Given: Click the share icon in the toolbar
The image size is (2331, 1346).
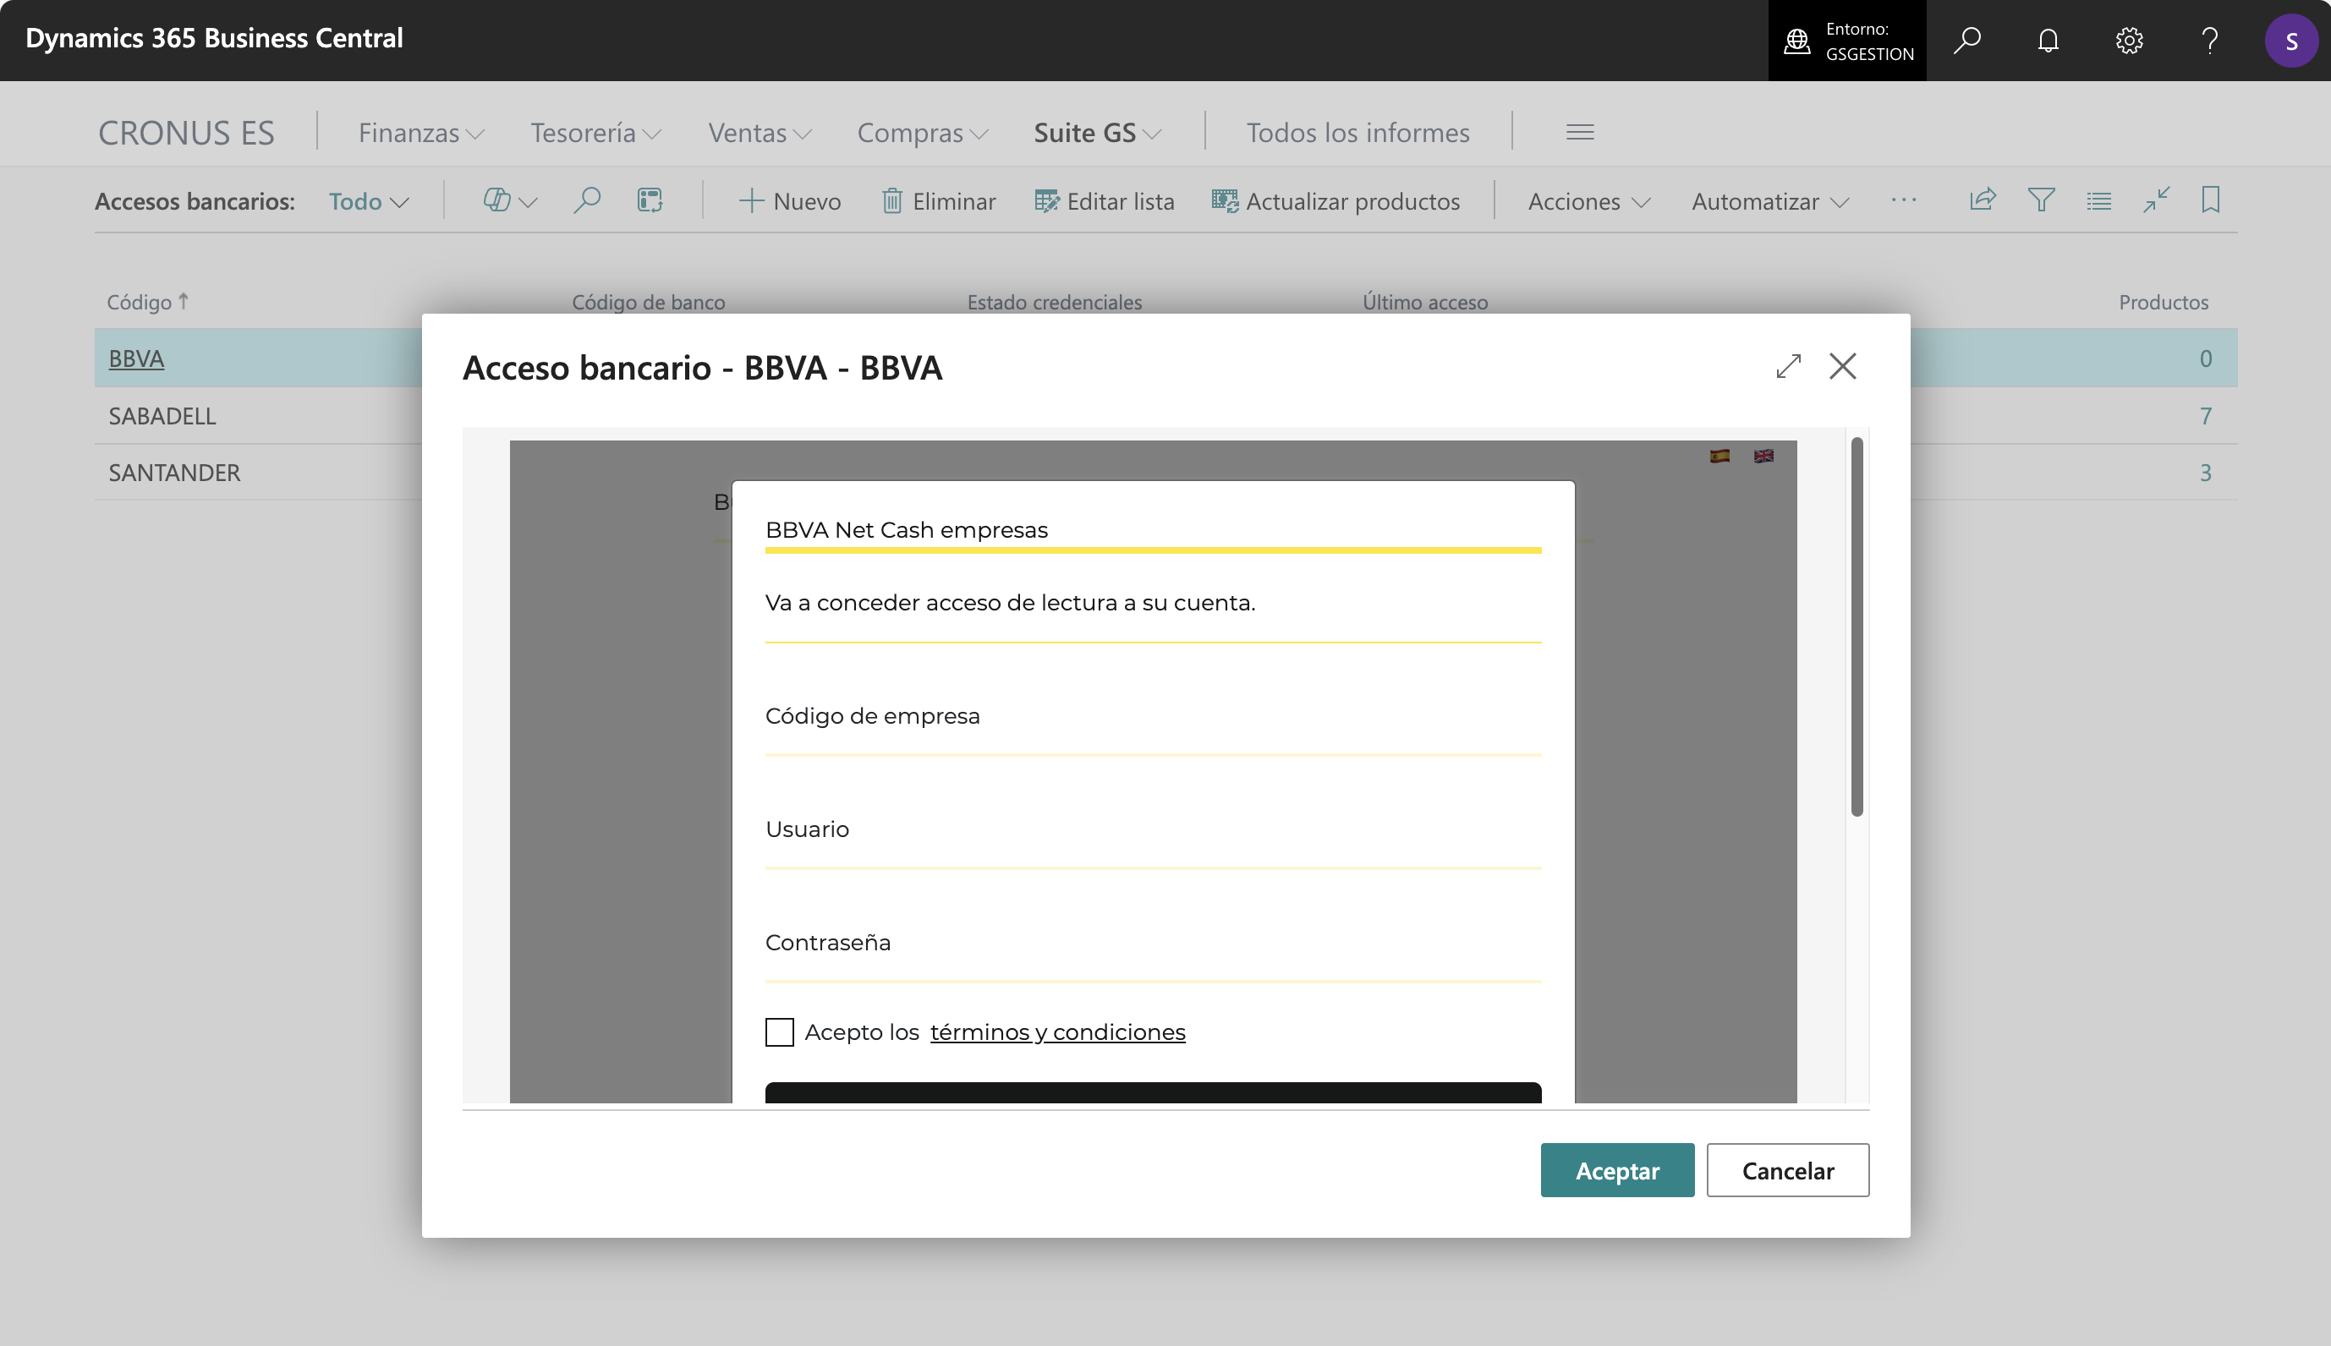Looking at the screenshot, I should point(1983,200).
